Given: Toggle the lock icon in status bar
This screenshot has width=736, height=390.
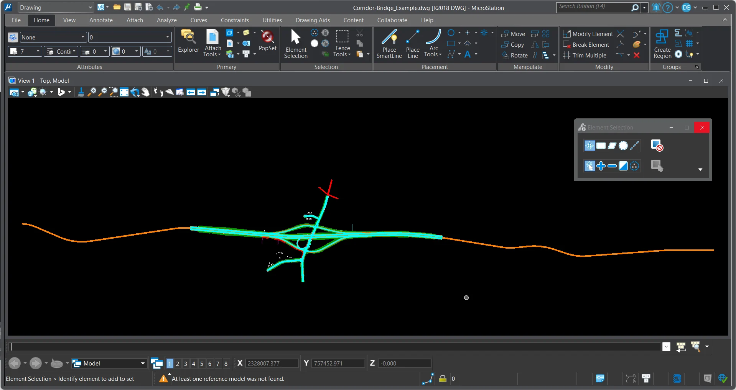Looking at the screenshot, I should 443,379.
